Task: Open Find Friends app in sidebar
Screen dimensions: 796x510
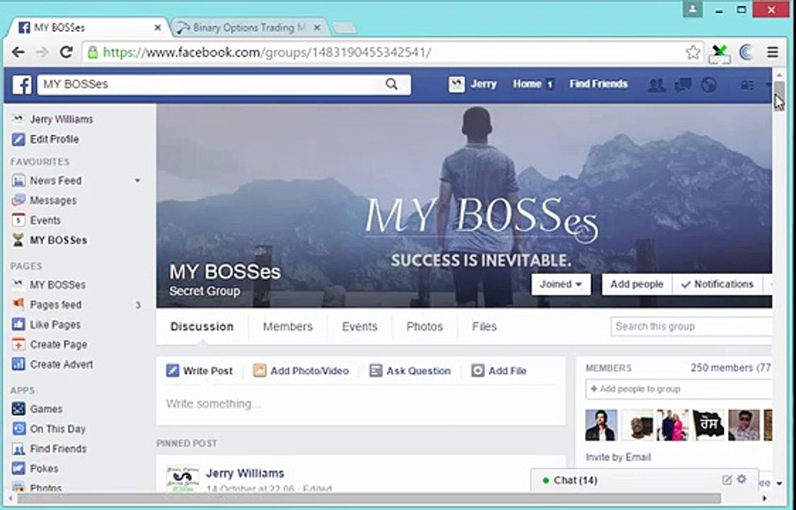Action: tap(50, 448)
